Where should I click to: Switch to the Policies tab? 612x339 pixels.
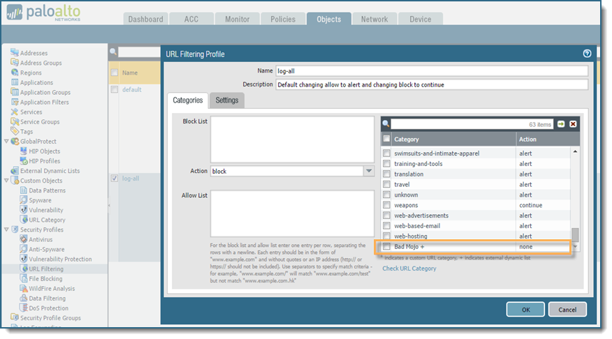283,19
